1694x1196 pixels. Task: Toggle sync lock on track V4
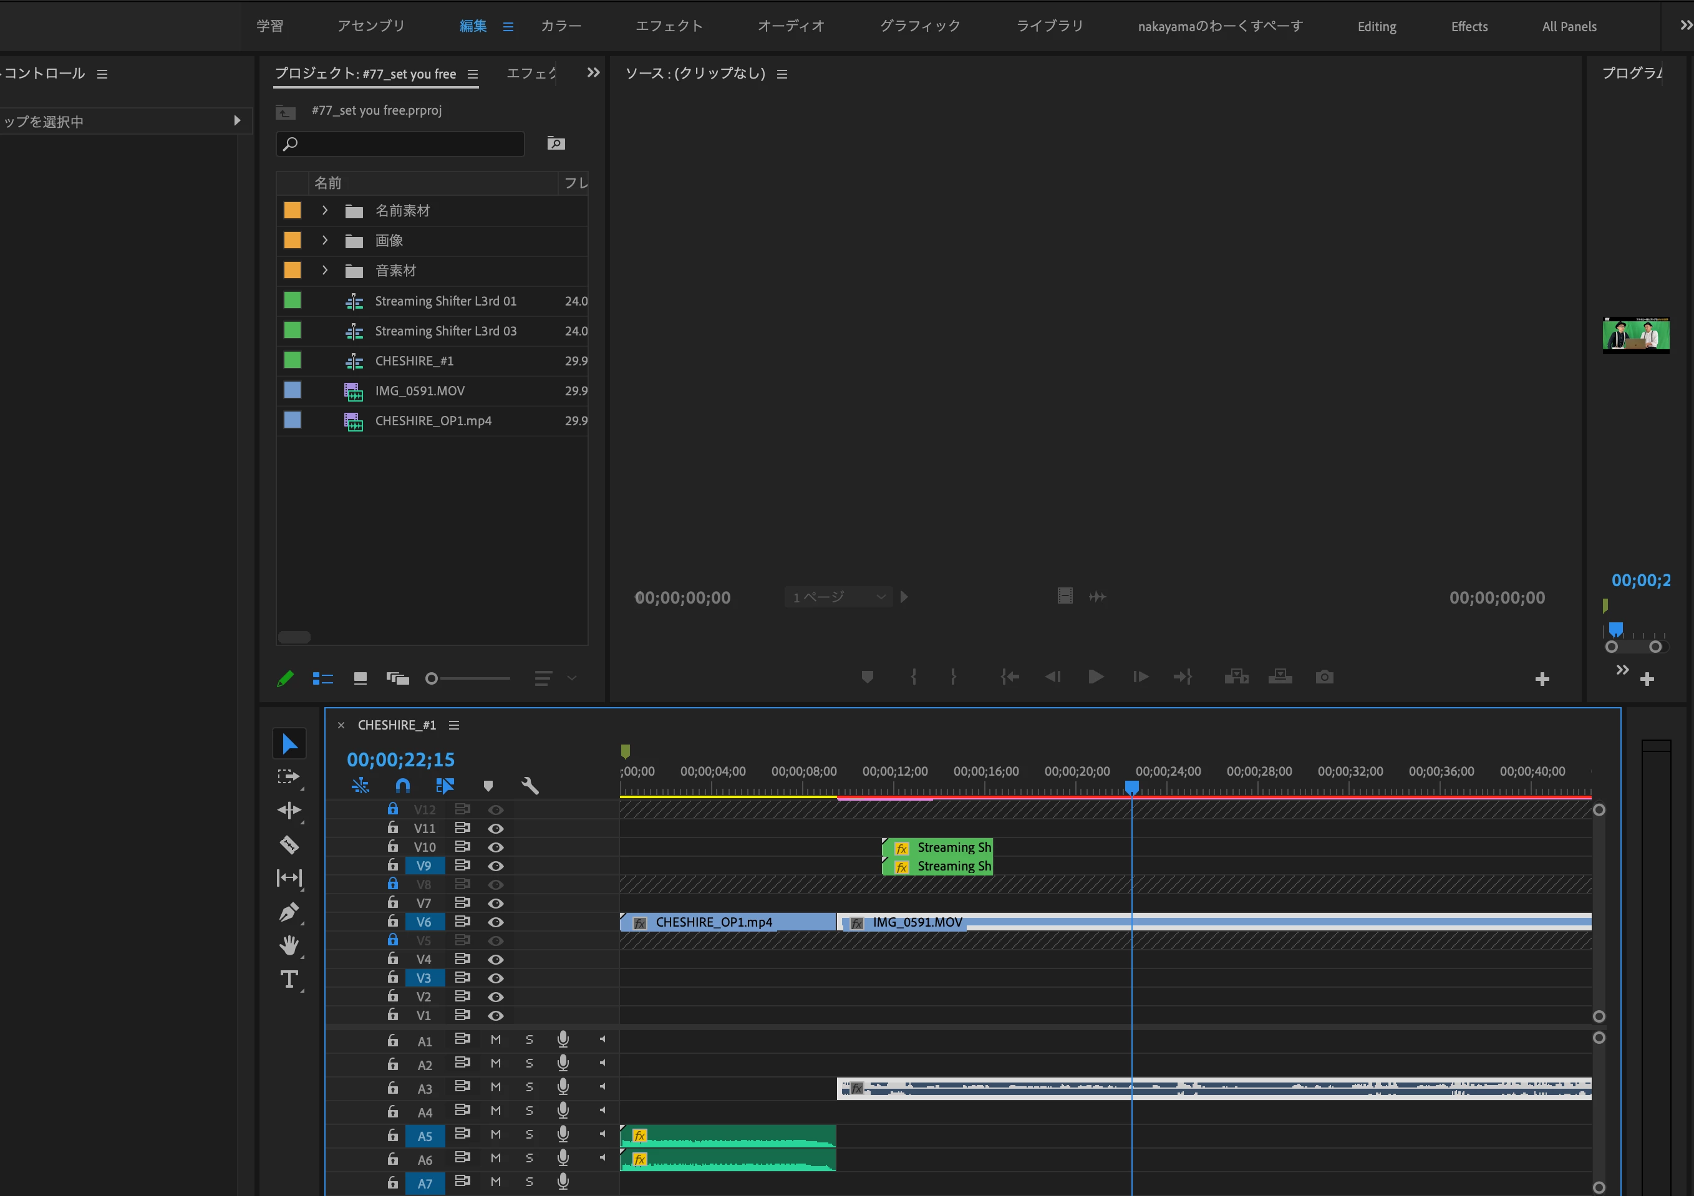click(463, 958)
